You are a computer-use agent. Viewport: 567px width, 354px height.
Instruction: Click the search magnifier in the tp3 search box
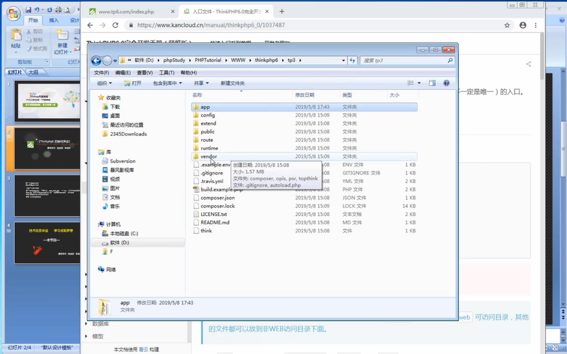click(450, 60)
